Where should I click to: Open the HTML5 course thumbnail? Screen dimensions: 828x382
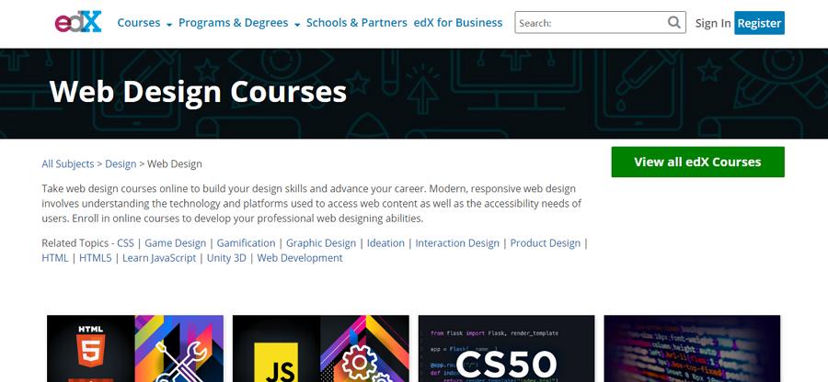135,348
